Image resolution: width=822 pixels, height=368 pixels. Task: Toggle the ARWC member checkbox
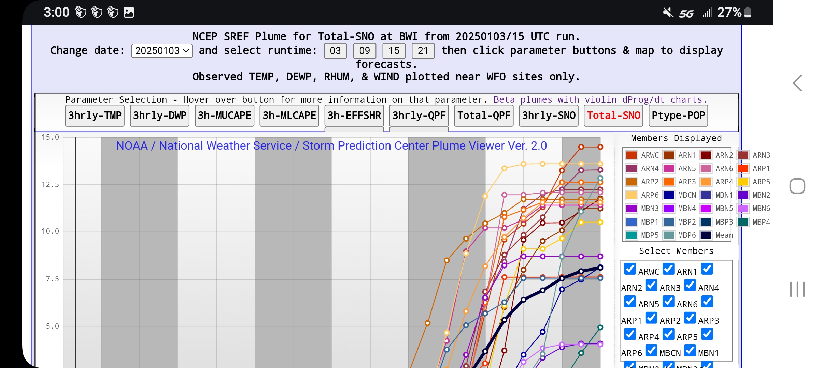(630, 269)
